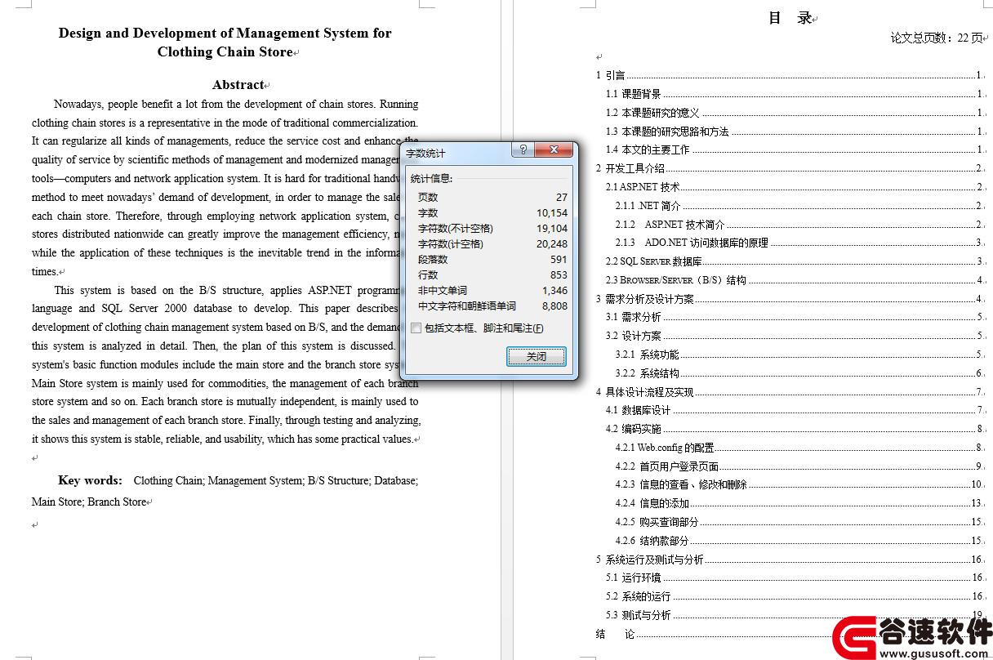993x660 pixels.
Task: Select the 段落数 value 591
Action: (x=559, y=259)
